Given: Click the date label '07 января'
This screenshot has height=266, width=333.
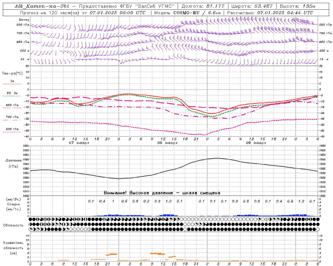Looking at the screenshot, I should point(79,143).
